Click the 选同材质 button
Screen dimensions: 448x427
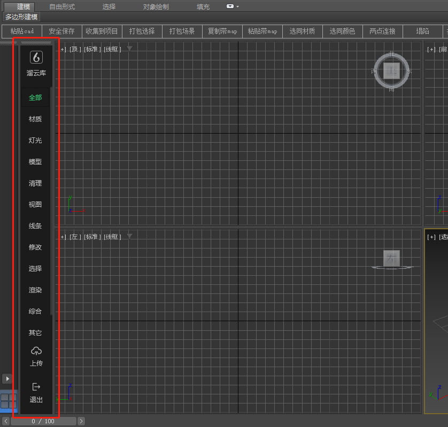click(302, 31)
